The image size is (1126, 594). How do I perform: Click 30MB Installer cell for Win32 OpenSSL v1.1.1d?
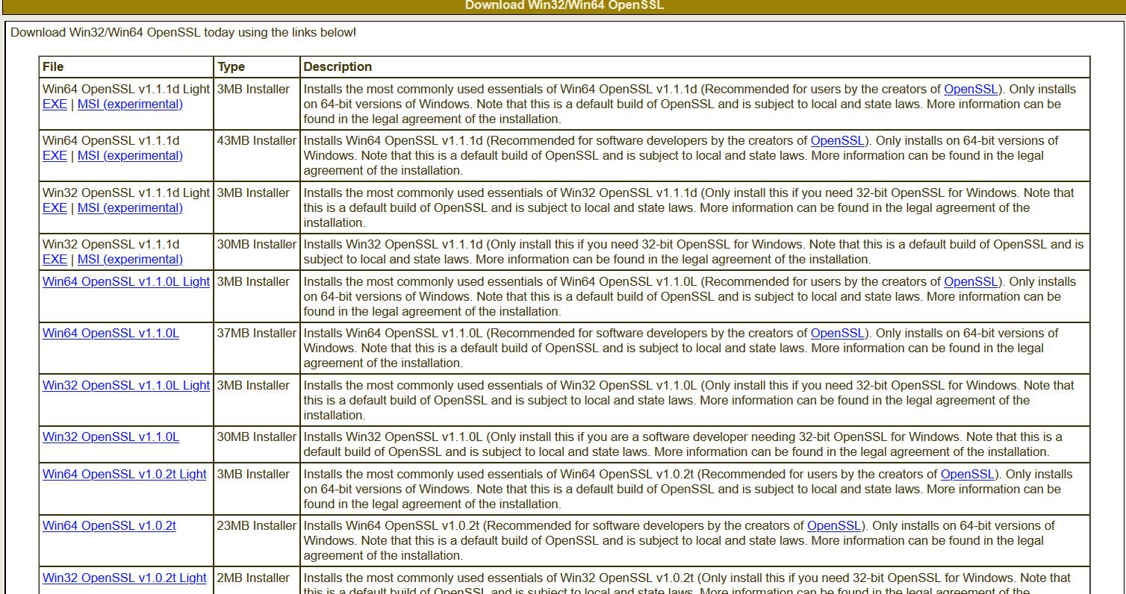pos(257,252)
